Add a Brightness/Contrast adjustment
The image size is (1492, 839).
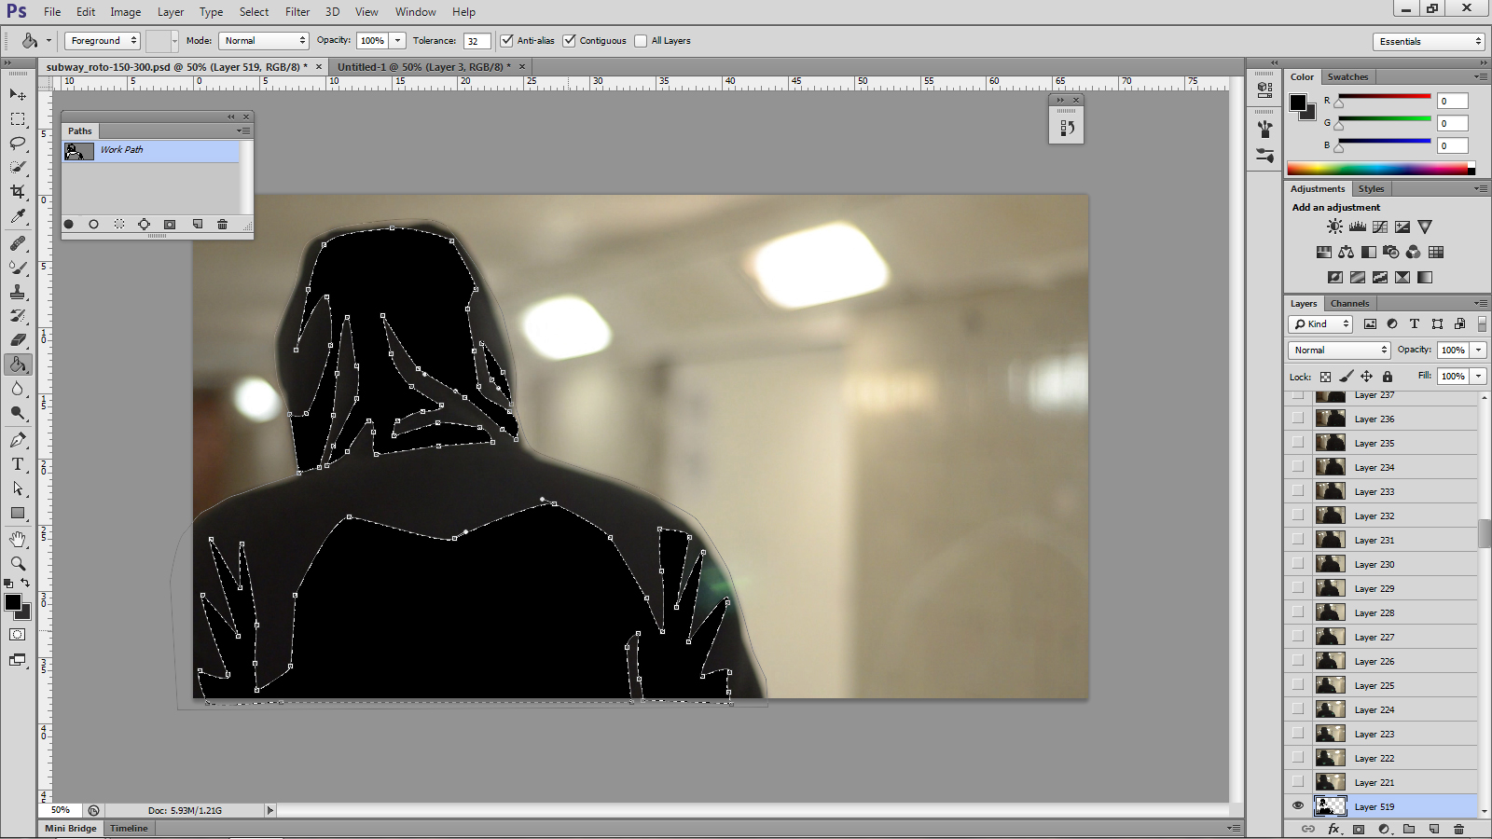click(x=1335, y=227)
